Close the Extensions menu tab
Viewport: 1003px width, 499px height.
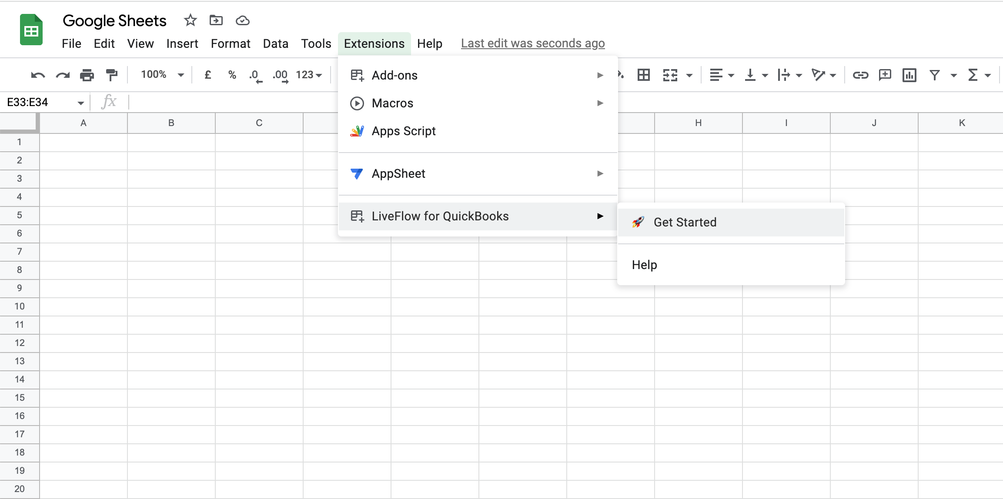(x=374, y=43)
